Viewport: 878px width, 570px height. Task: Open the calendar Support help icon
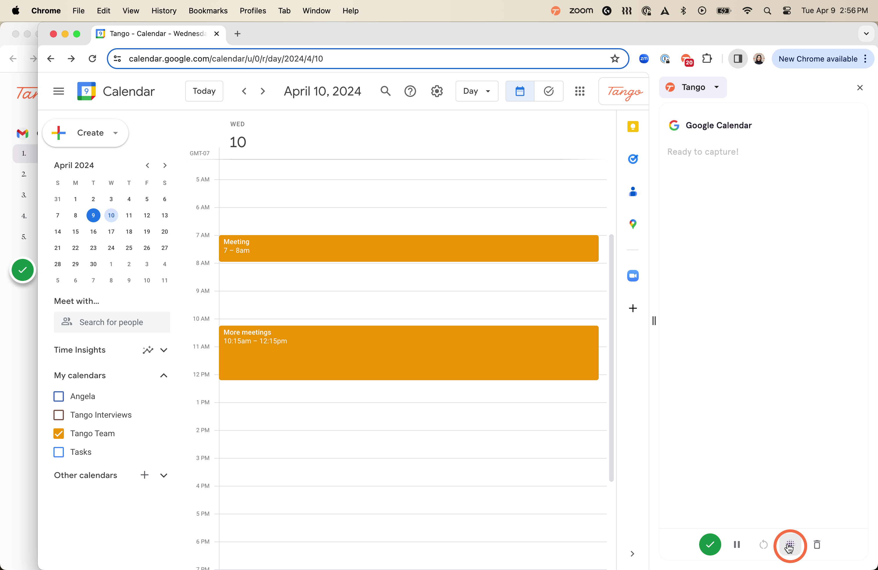410,91
